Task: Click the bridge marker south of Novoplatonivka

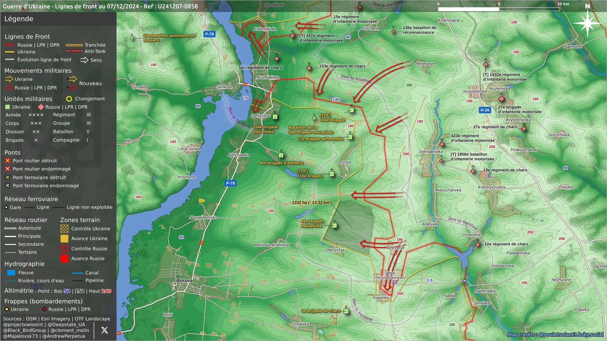Action: 202,243
